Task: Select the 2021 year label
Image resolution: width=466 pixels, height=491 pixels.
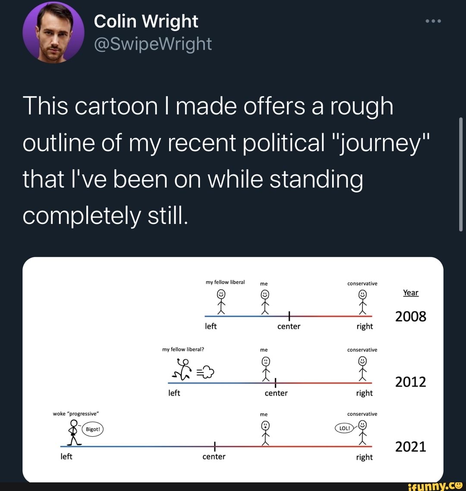Action: point(410,447)
